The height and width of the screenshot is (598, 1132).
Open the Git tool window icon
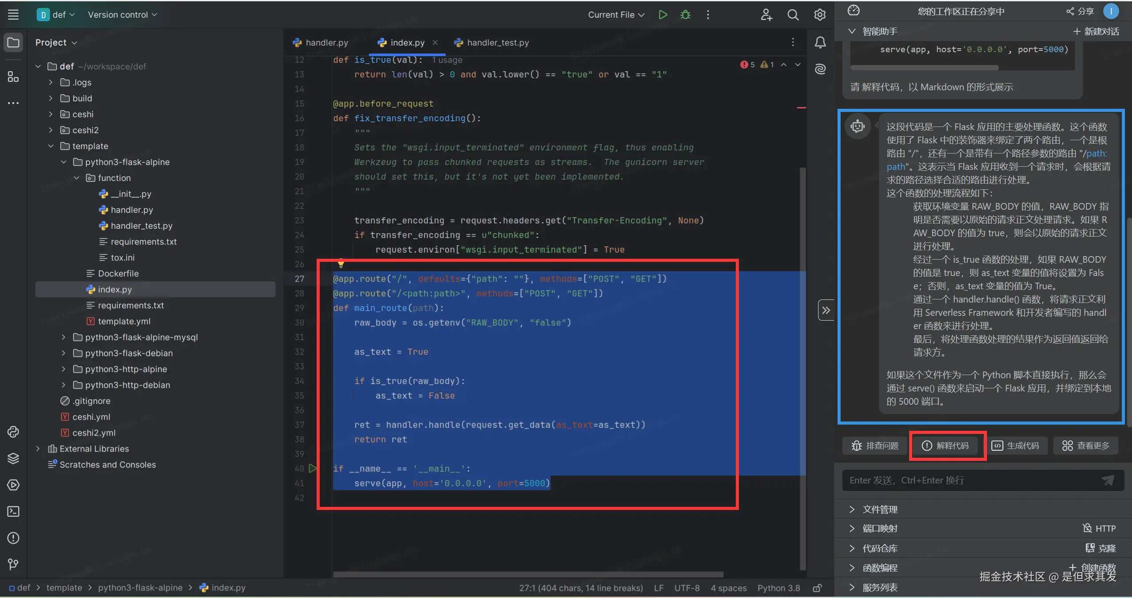[13, 564]
